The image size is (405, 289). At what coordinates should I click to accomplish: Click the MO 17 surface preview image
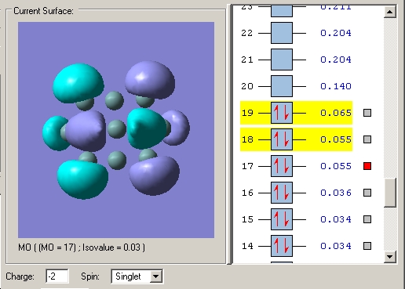pyautogui.click(x=116, y=130)
